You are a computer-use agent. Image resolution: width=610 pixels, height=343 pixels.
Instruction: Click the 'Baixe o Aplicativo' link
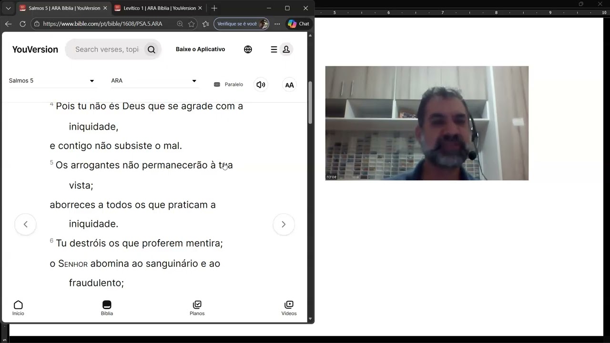pyautogui.click(x=200, y=49)
